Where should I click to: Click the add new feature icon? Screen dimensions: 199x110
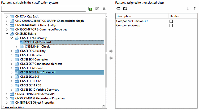(90, 9)
